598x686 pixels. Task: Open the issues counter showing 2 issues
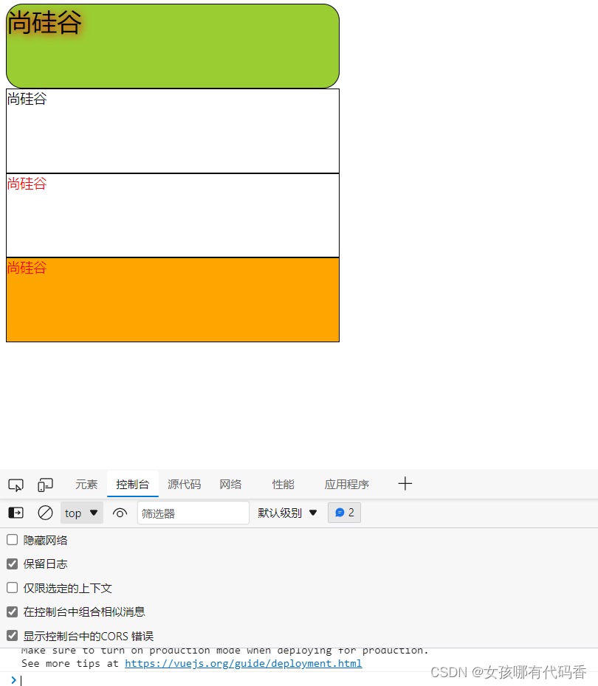pos(344,513)
